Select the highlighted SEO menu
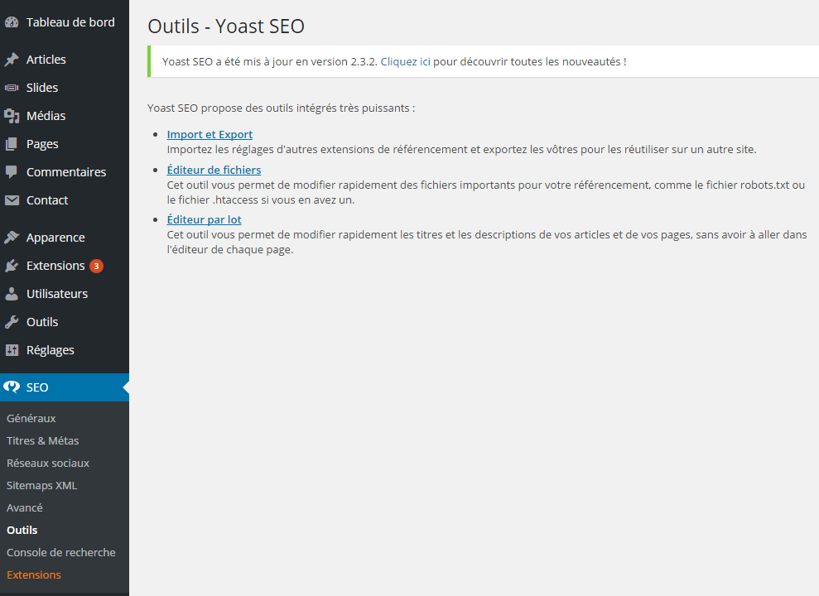 [x=65, y=387]
